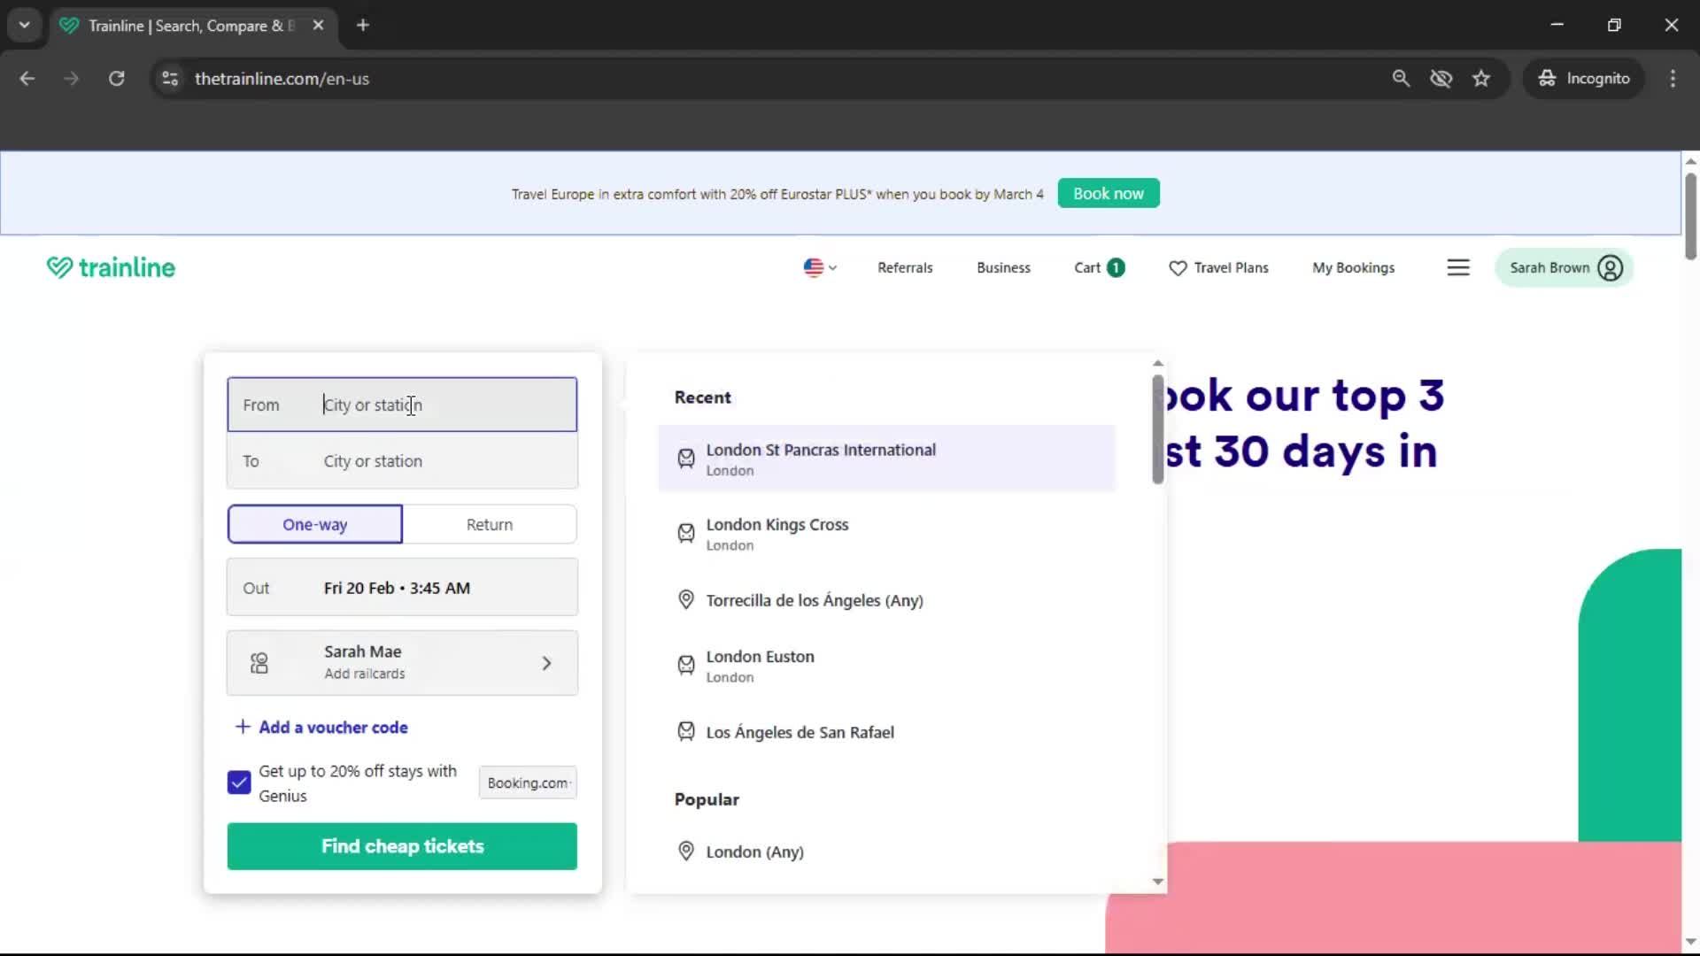Screen dimensions: 1700x956
Task: Open the shopping cart
Action: [x=1098, y=267]
